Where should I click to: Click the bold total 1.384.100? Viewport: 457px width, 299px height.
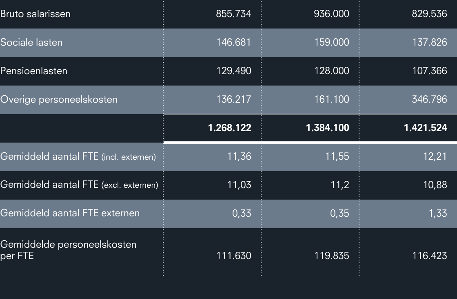point(327,128)
